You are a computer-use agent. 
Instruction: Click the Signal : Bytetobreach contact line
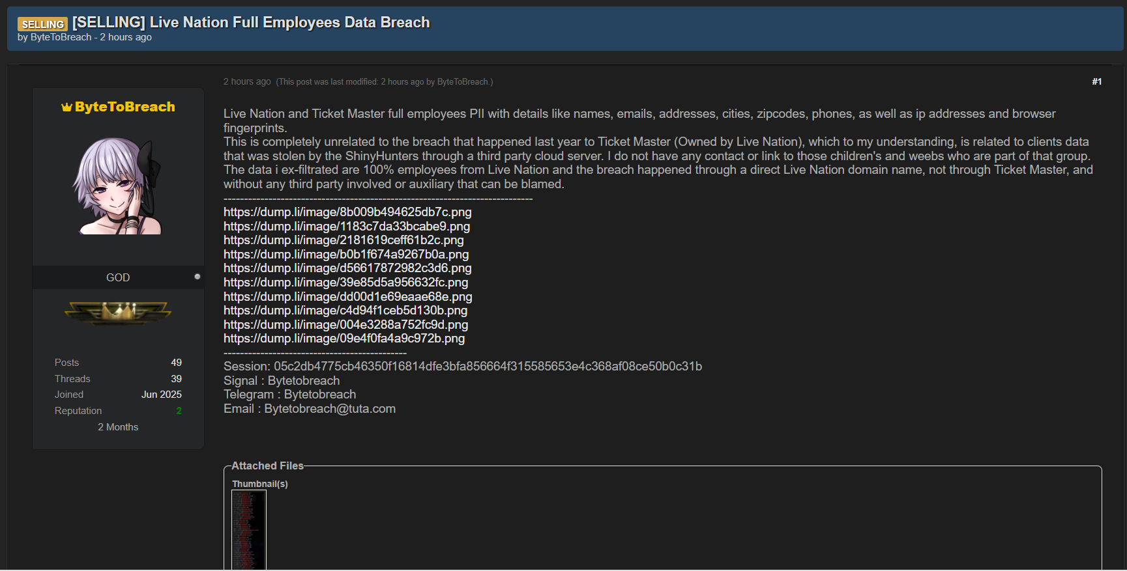pos(282,381)
